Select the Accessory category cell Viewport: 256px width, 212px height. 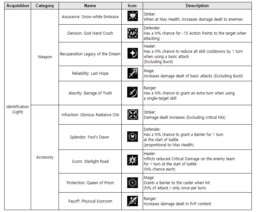coord(45,157)
